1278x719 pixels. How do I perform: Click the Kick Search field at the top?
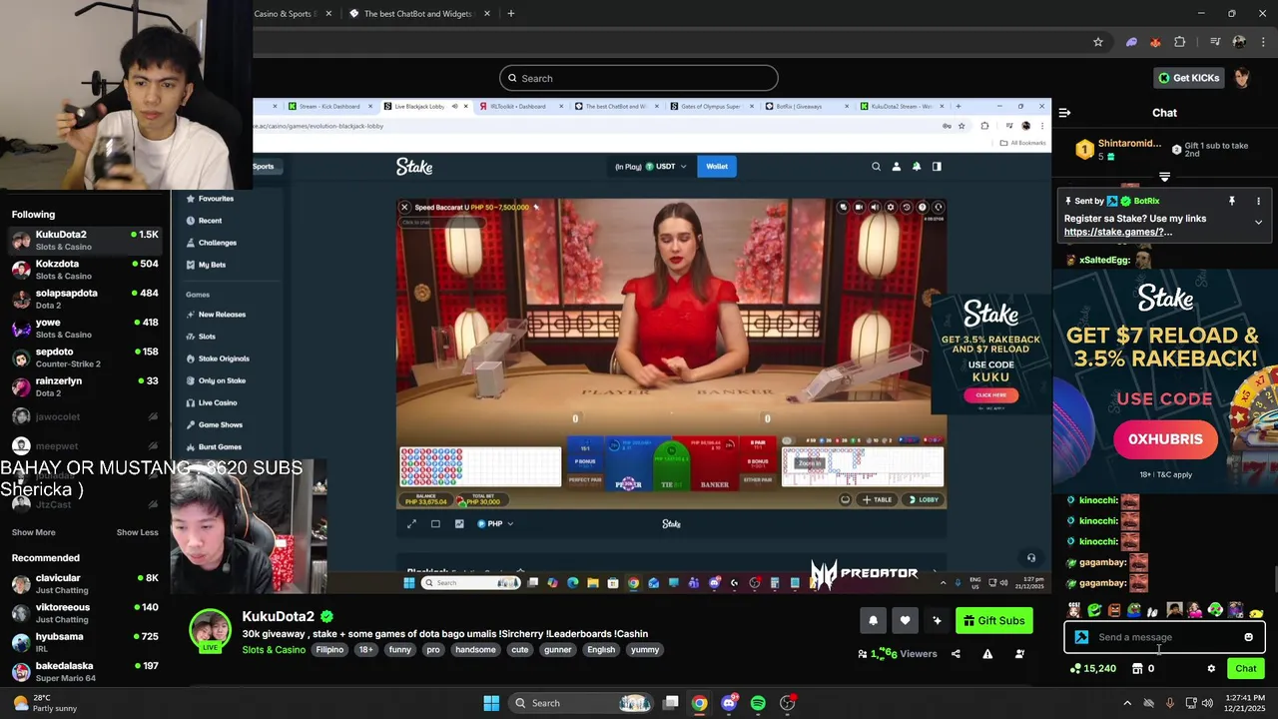tap(639, 78)
